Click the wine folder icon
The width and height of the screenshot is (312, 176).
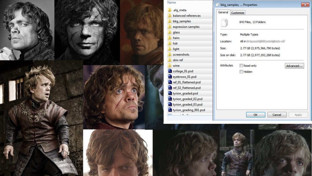(169, 66)
